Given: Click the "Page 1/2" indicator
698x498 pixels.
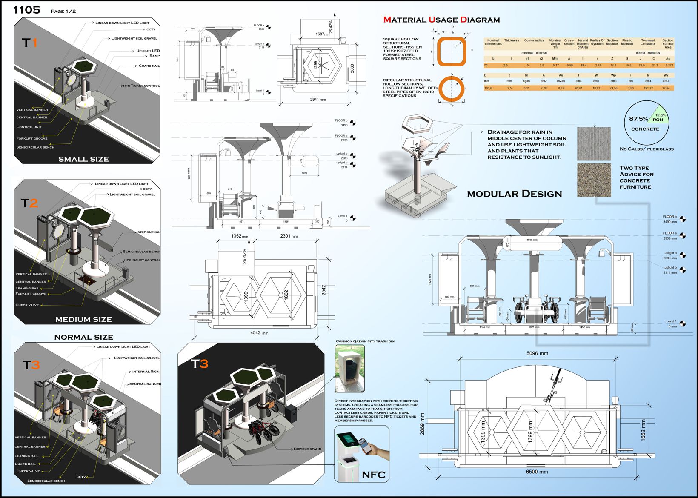Looking at the screenshot, I should 63,11.
